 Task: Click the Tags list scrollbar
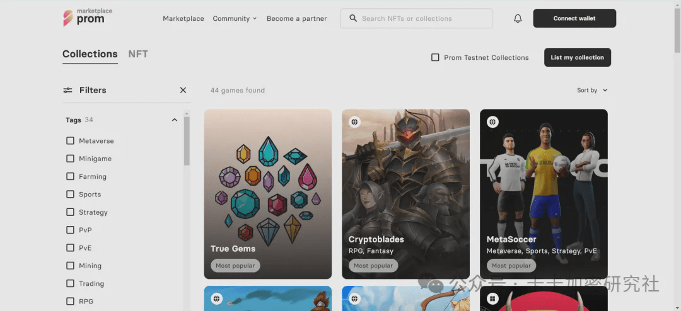point(187,141)
